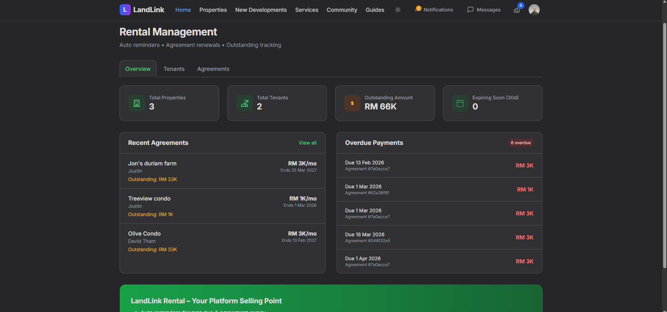Click the LandLink purple L logo icon
The image size is (667, 312).
pyautogui.click(x=125, y=10)
